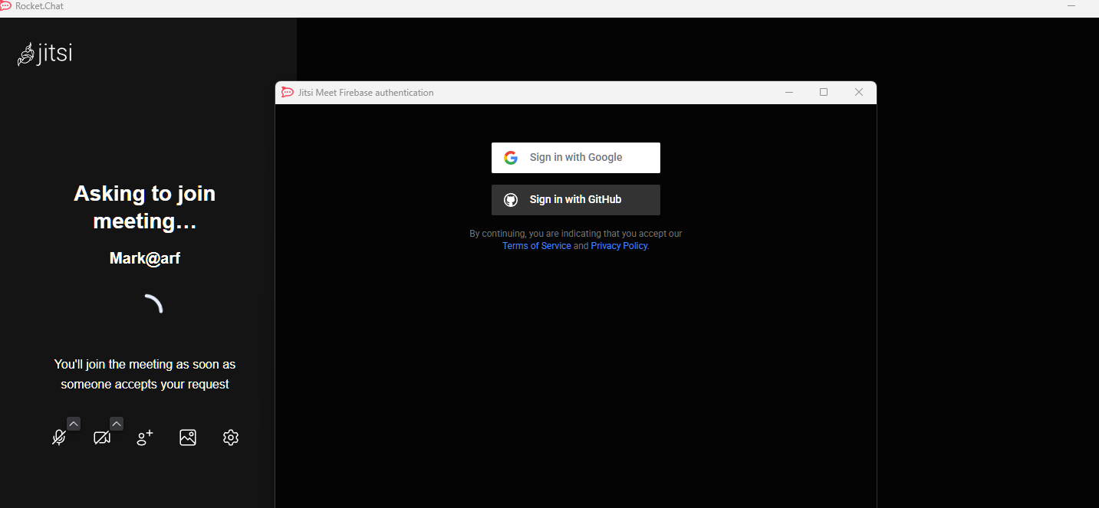Minimize the main Rocket.Chat window

pyautogui.click(x=1071, y=6)
